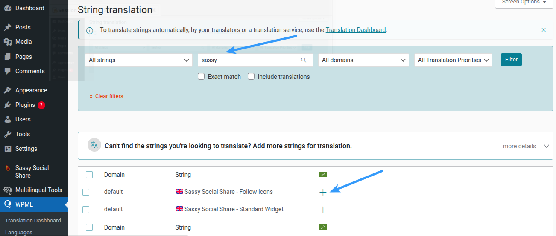
Task: Click 'Sassy Social Share - Standard Widget' text
Action: tap(234, 209)
